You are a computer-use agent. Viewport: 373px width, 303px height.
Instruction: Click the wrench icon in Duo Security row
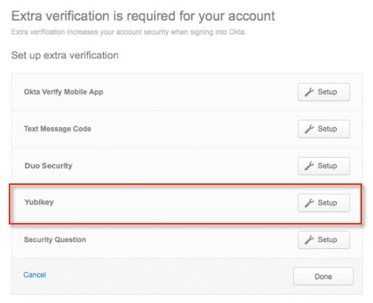309,166
